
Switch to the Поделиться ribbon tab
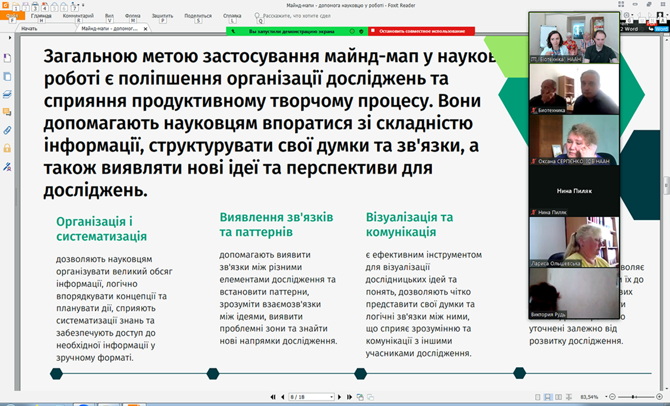(x=198, y=16)
